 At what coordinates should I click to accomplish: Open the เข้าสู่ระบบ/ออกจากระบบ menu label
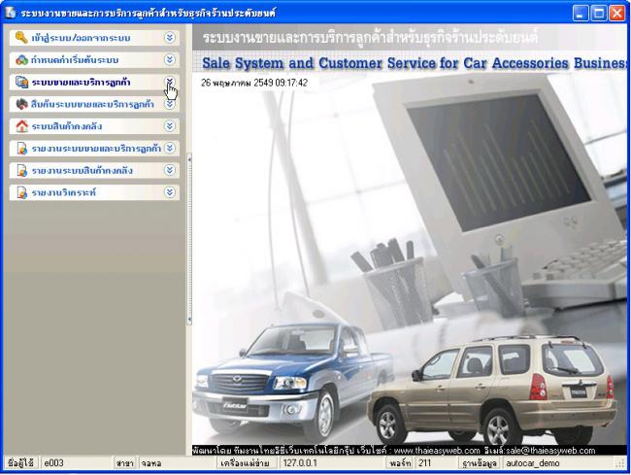(x=81, y=38)
